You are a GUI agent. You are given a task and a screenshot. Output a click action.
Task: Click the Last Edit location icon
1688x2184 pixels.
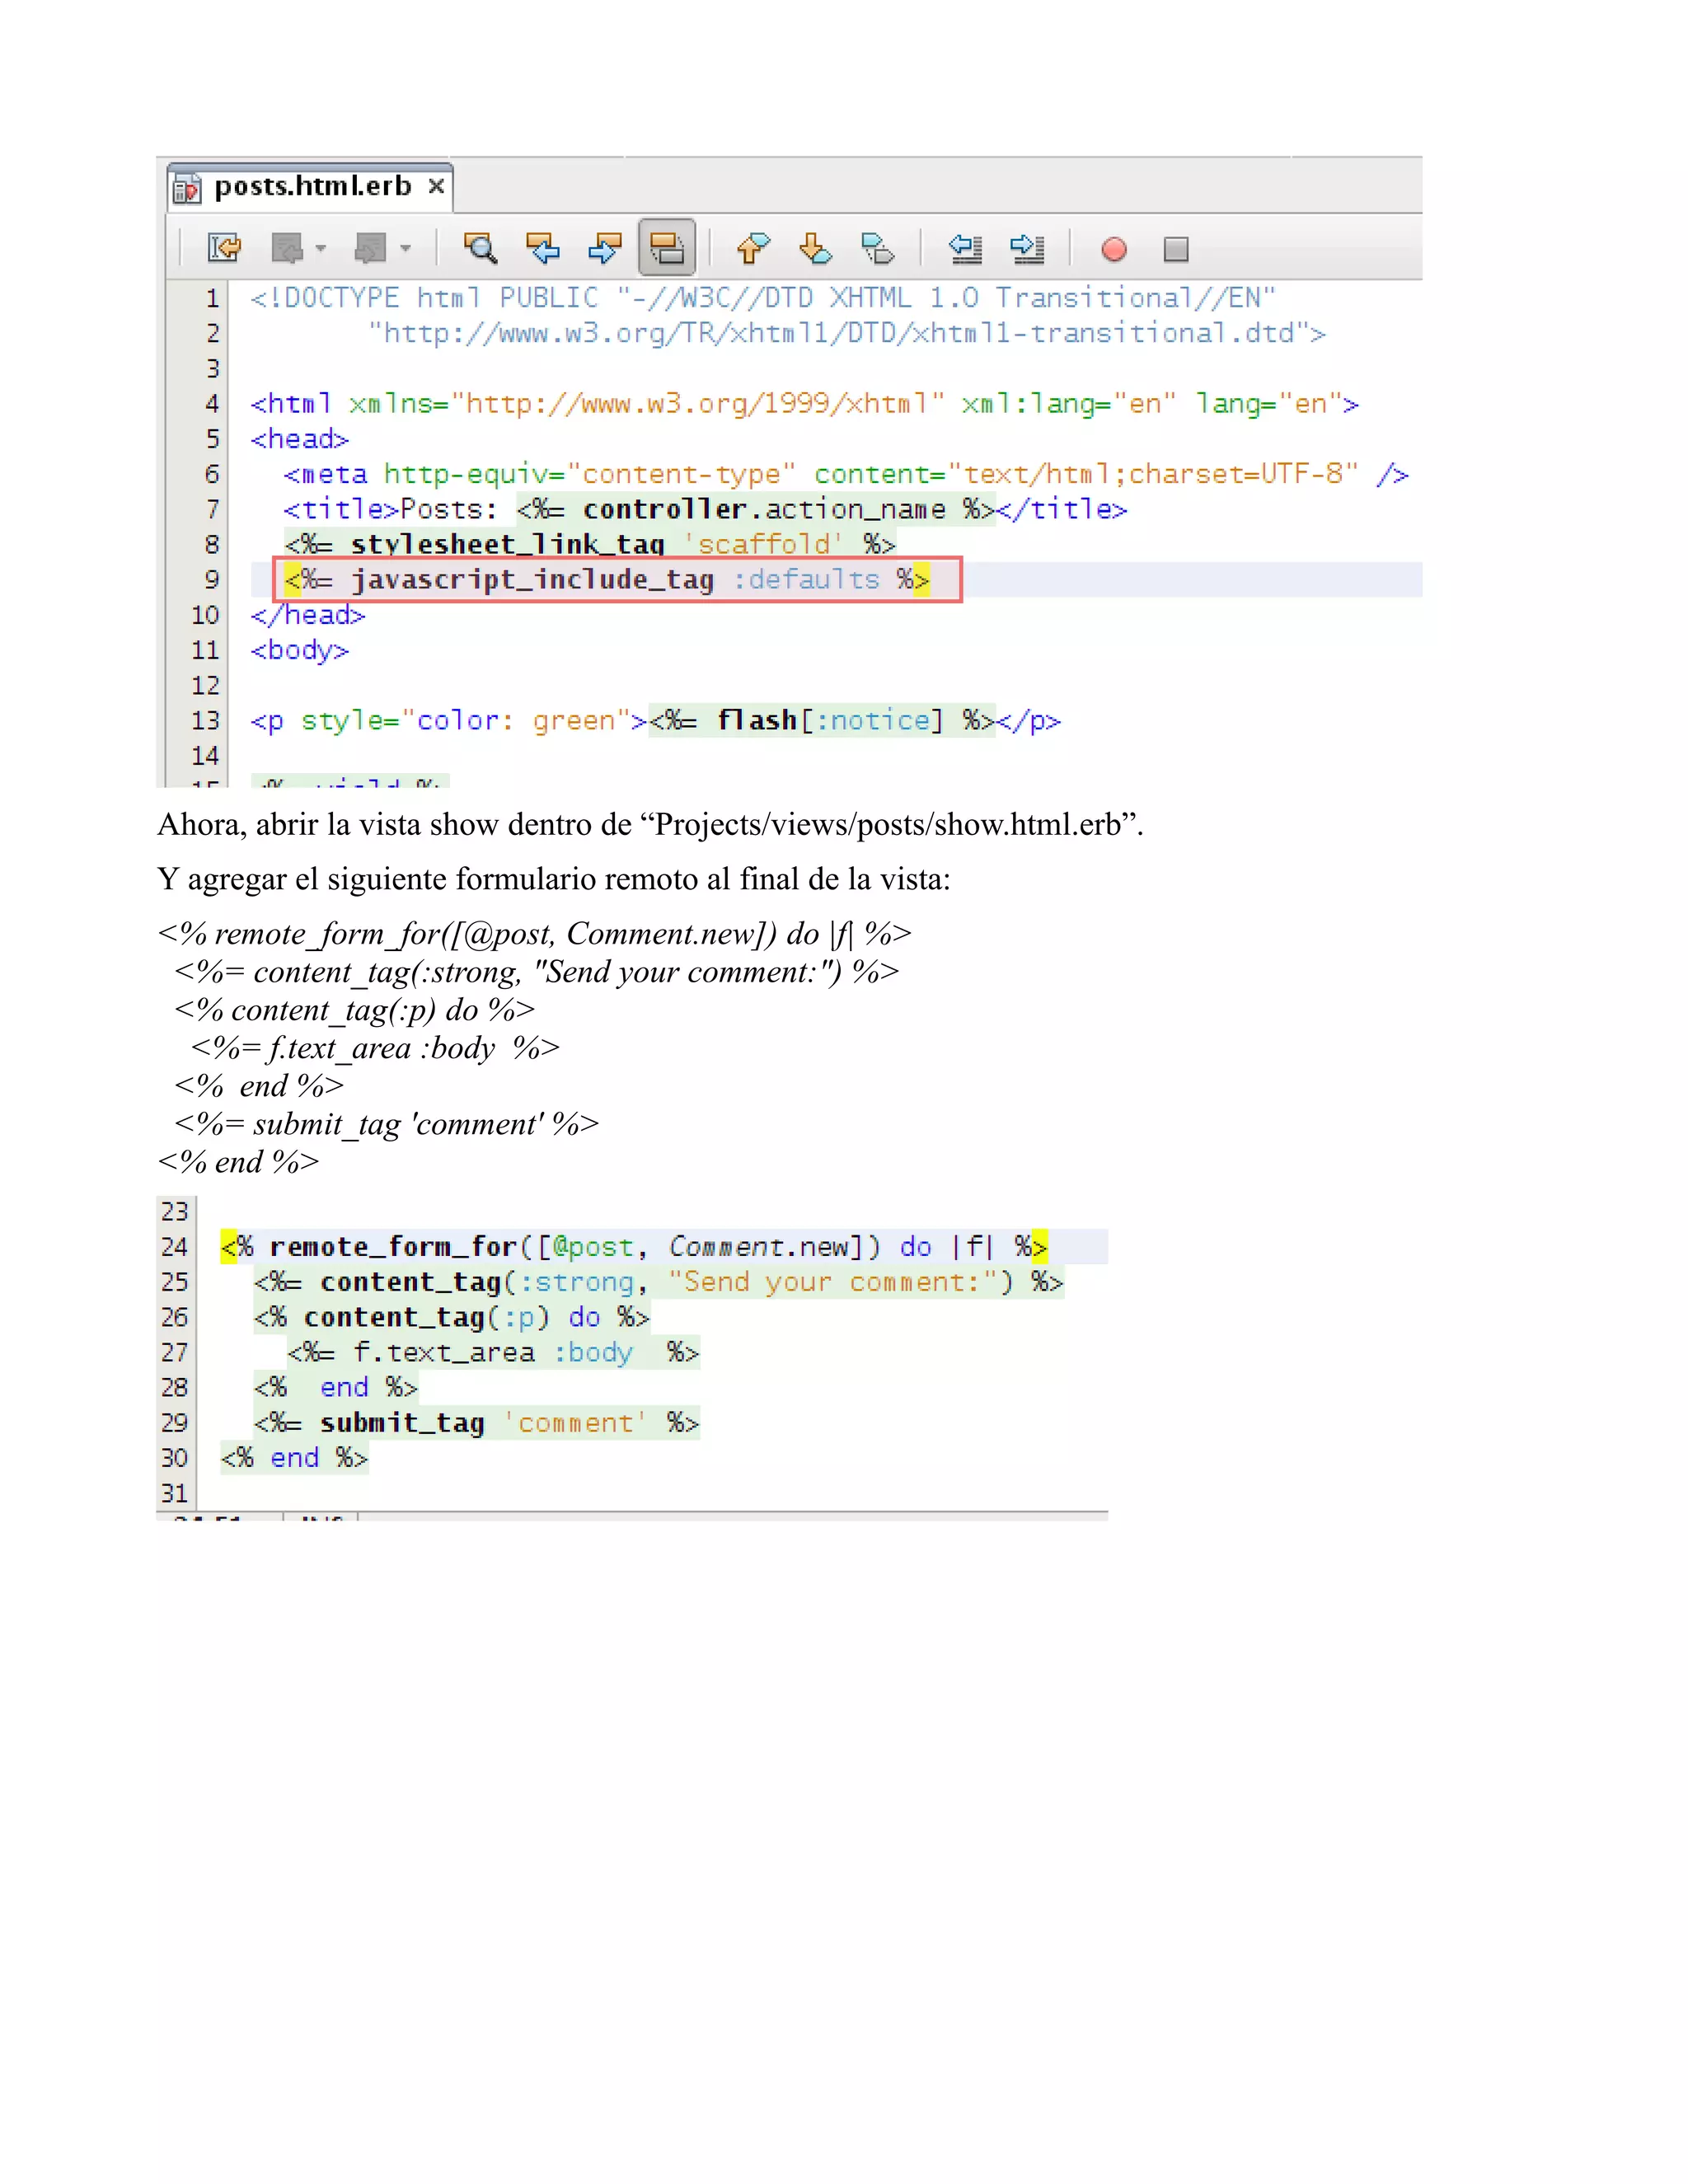click(x=224, y=247)
